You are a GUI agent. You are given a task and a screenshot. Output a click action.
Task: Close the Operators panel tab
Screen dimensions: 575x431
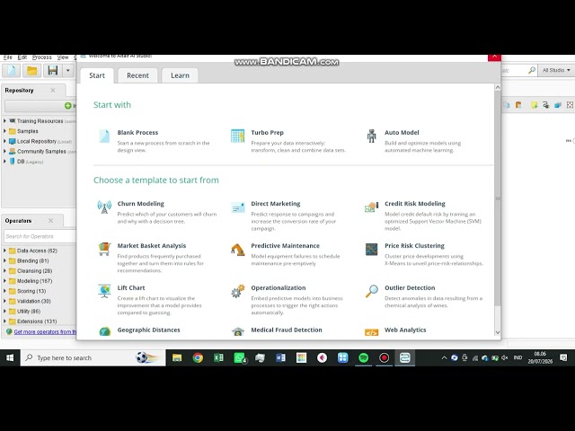click(x=50, y=221)
